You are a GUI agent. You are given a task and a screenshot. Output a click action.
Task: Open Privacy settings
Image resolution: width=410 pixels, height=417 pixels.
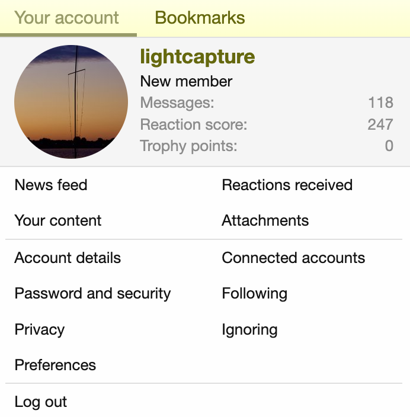click(40, 329)
